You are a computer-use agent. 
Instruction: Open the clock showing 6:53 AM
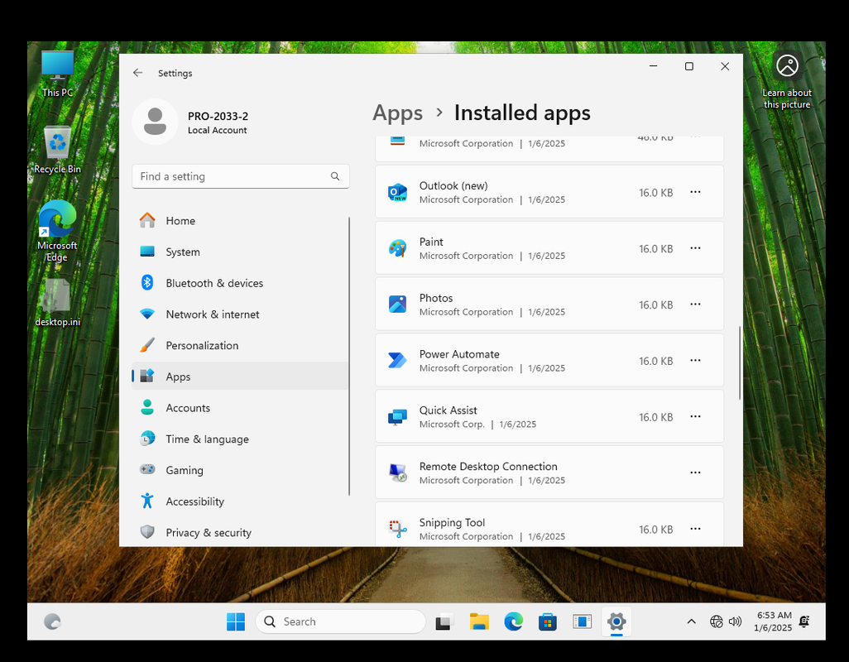click(773, 622)
